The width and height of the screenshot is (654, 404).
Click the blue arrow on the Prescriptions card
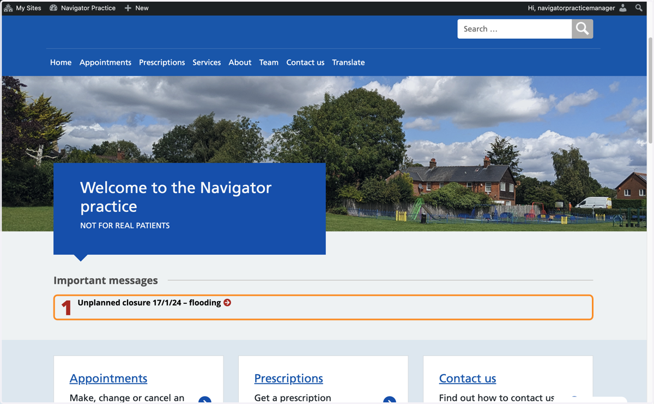coord(389,400)
